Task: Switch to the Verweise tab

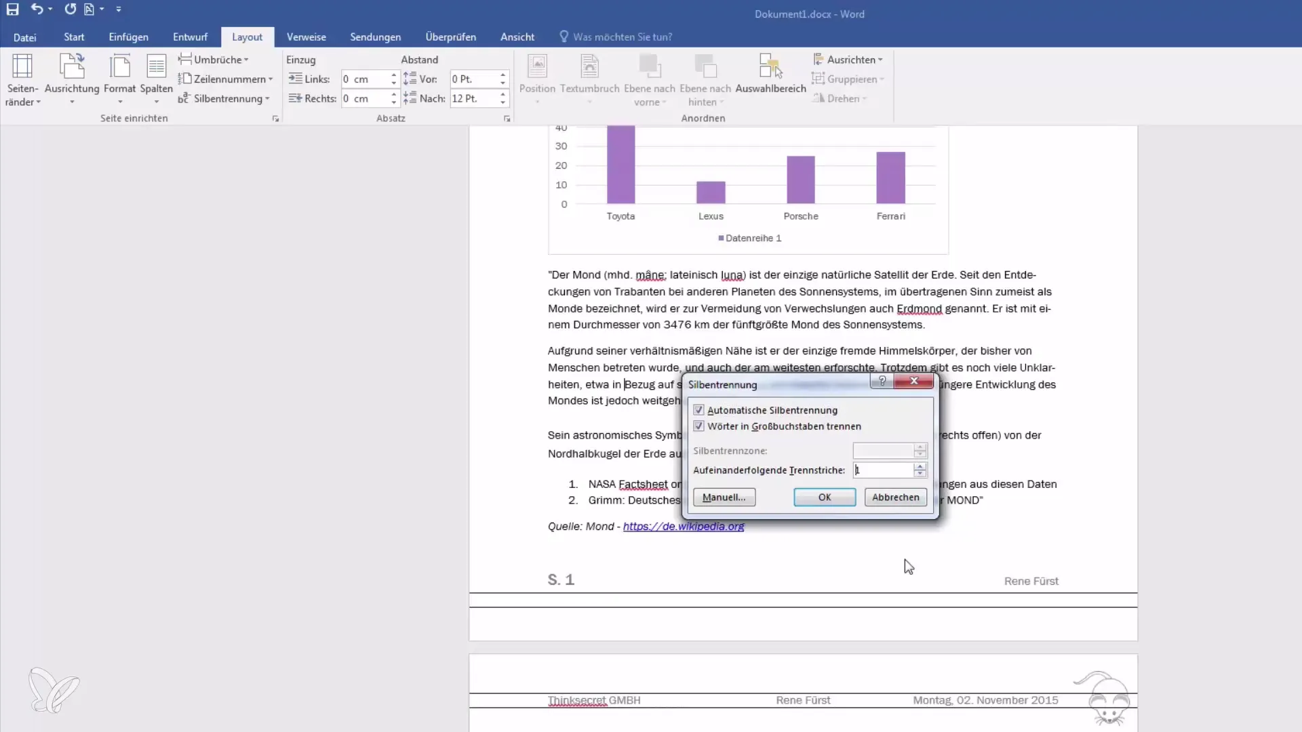Action: pos(307,37)
